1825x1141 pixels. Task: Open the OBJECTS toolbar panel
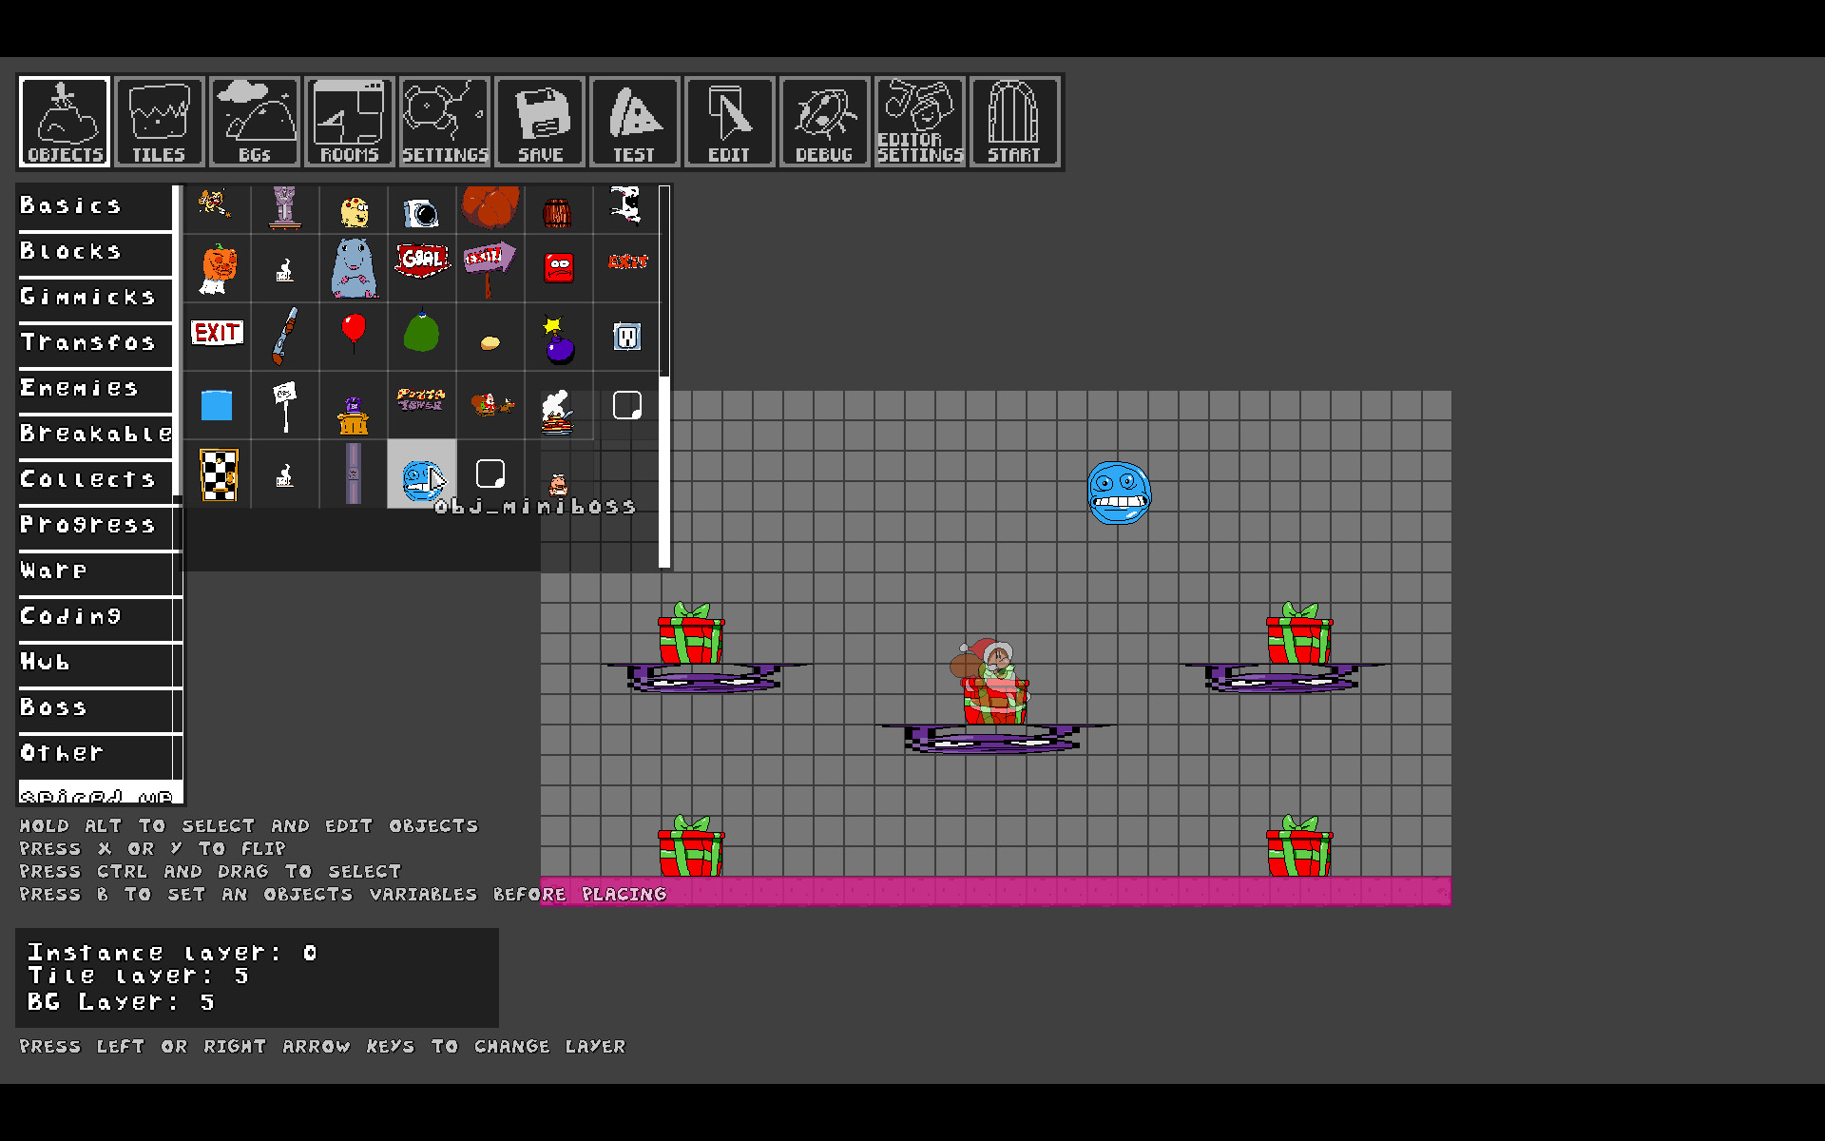(x=65, y=122)
